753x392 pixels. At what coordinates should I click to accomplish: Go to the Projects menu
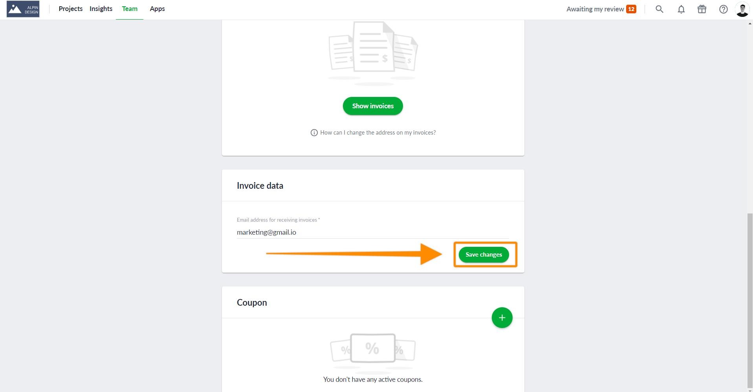click(71, 9)
